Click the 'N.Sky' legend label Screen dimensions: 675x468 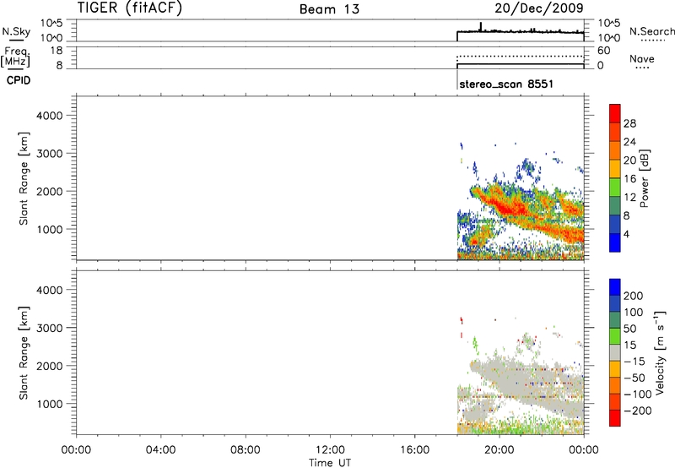click(x=16, y=31)
